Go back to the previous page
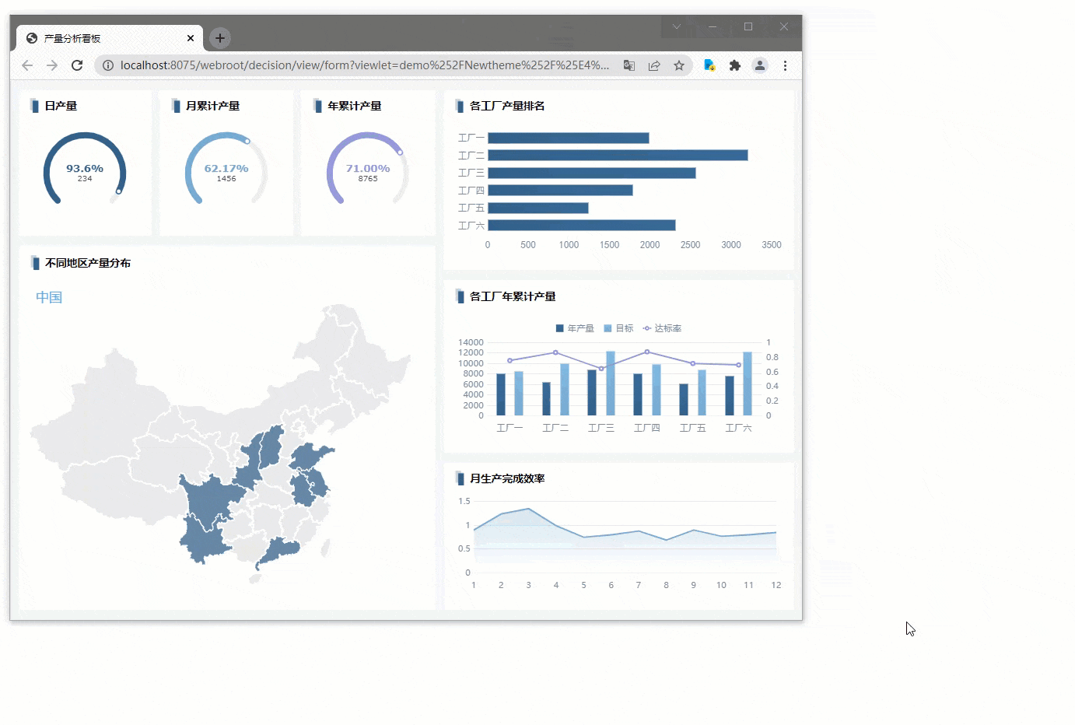 [27, 65]
